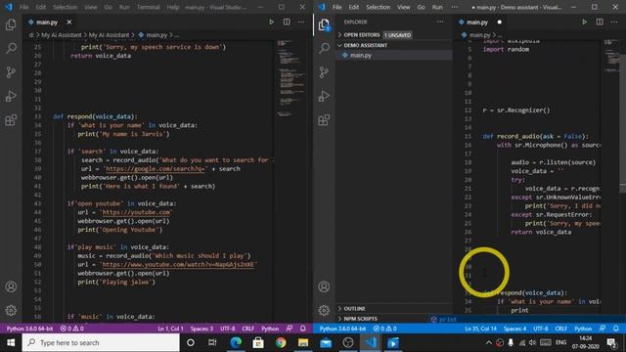The width and height of the screenshot is (626, 352).
Task: Open Accounts icon in left window
Action: click(11, 286)
